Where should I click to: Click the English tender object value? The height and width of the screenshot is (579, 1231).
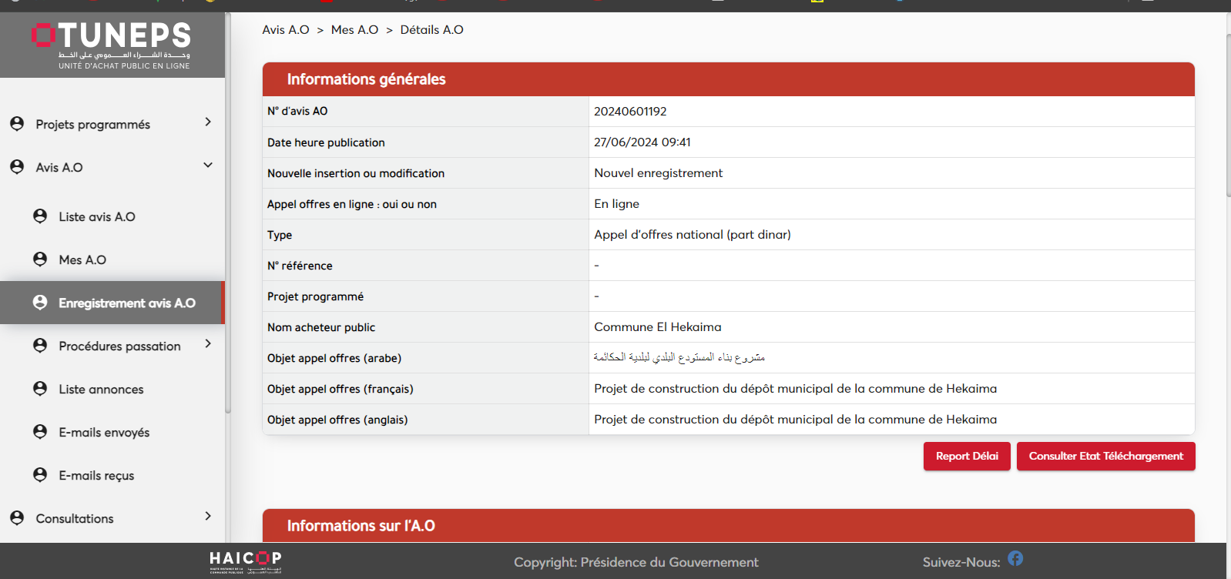[796, 420]
